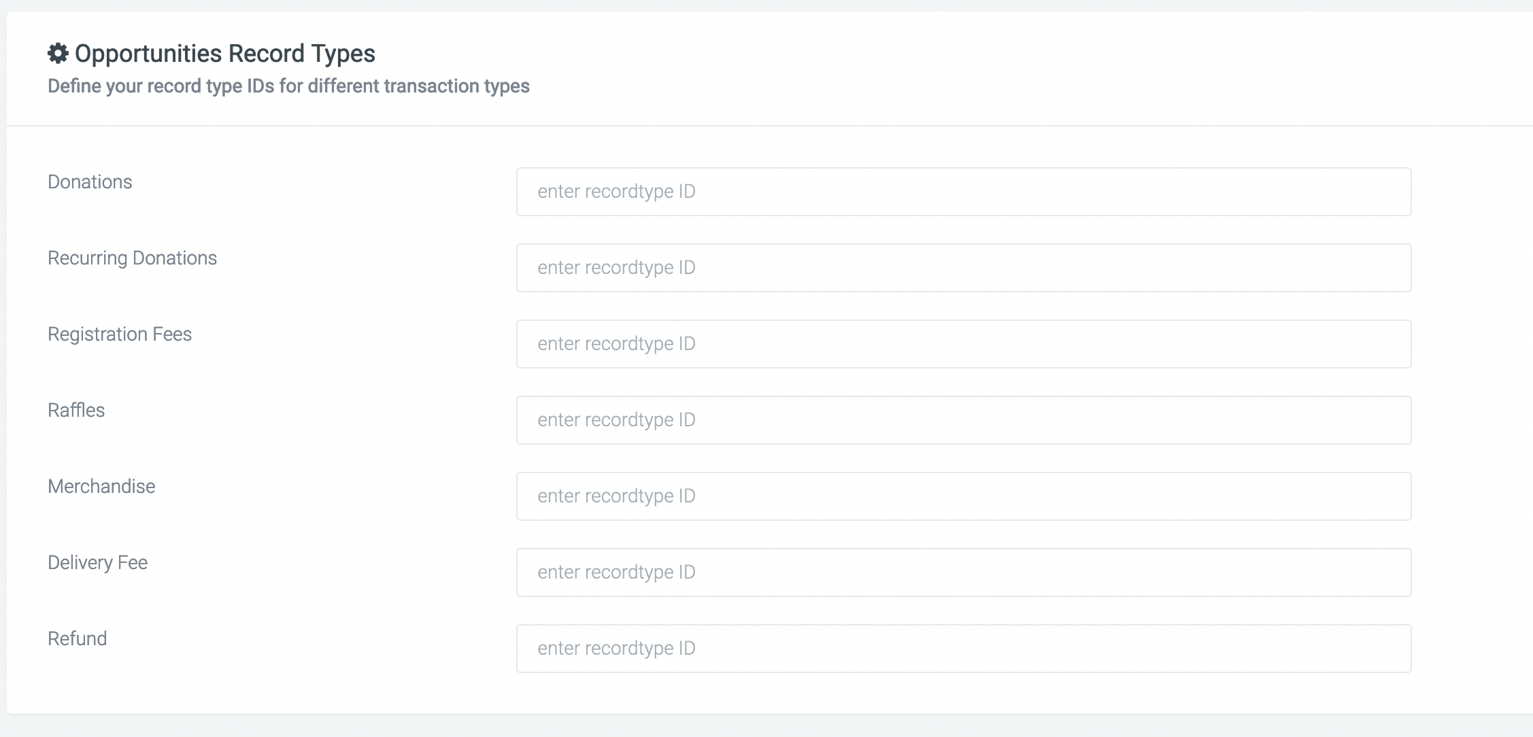Click the 'Define your record type IDs' subtitle

(x=288, y=86)
